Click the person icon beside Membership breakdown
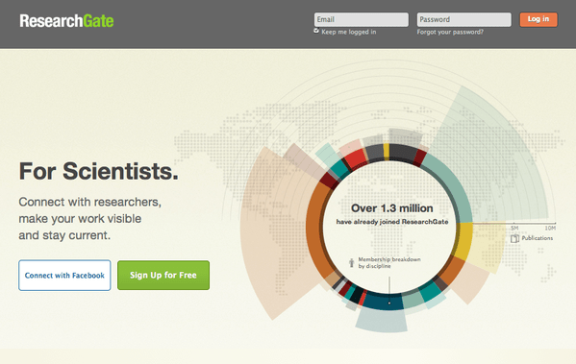576x364 pixels. pyautogui.click(x=352, y=262)
